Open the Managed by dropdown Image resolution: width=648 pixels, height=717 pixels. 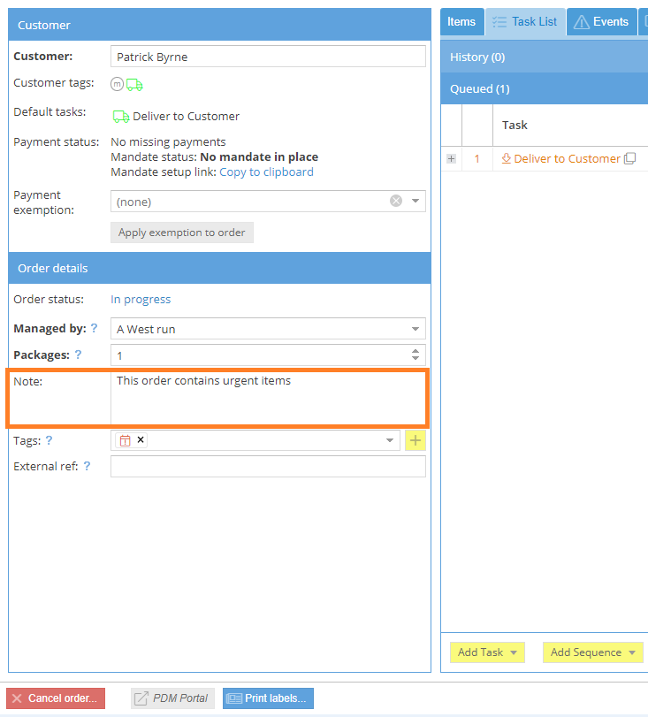[x=415, y=330]
